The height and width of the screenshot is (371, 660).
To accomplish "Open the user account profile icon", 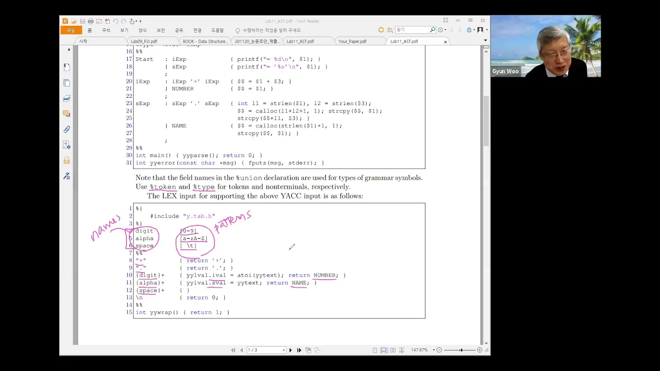I will [x=480, y=30].
